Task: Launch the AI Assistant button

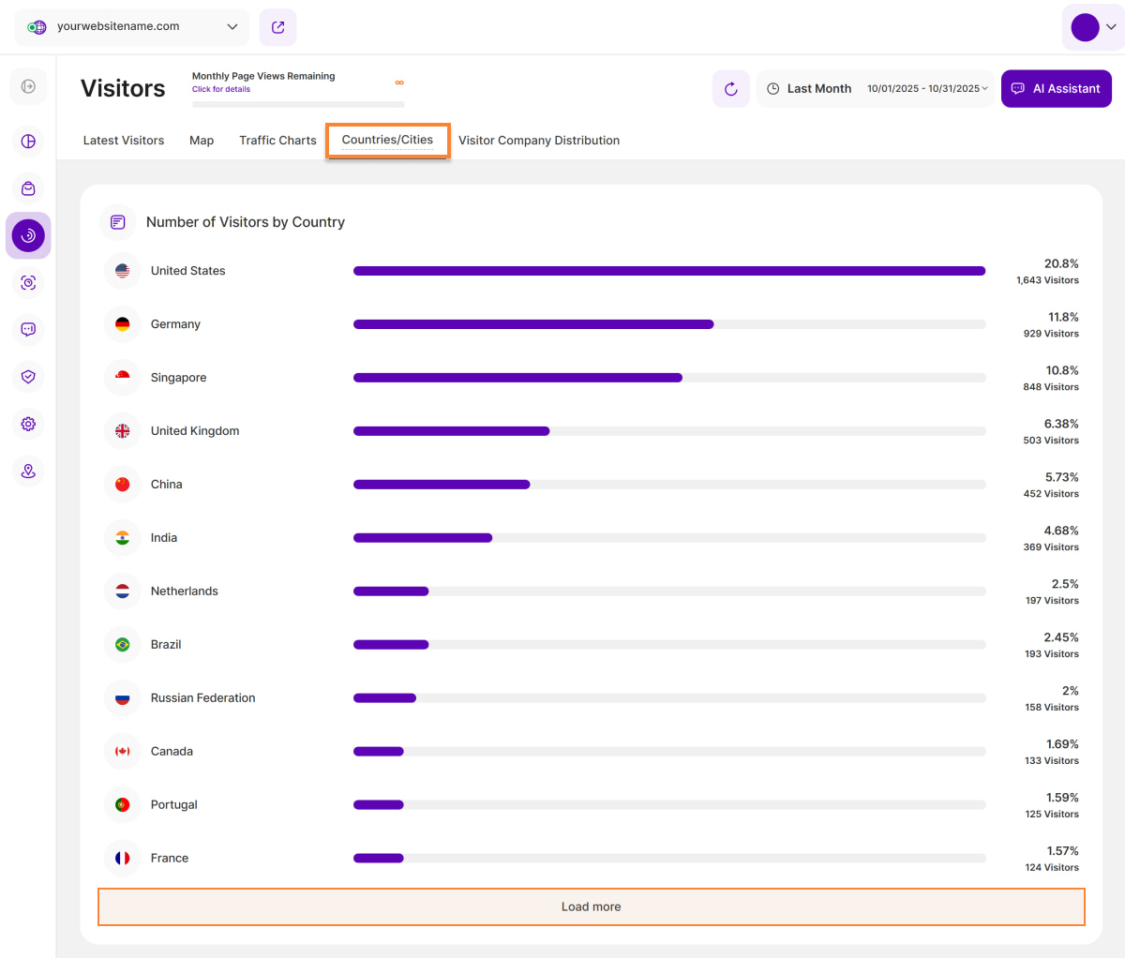Action: pos(1057,89)
